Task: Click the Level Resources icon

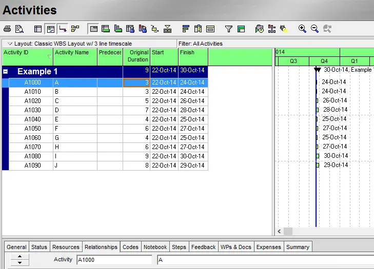Action: coord(272,29)
